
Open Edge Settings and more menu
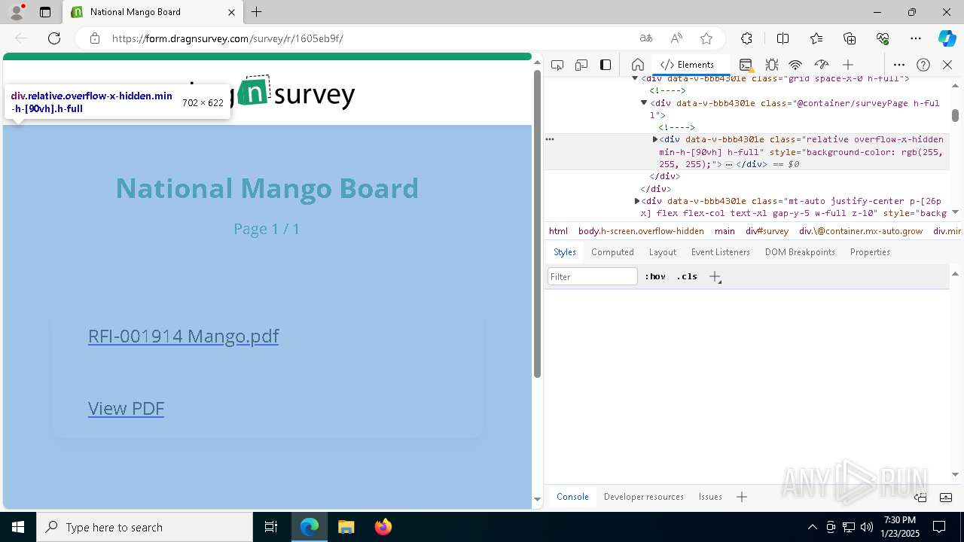(916, 38)
